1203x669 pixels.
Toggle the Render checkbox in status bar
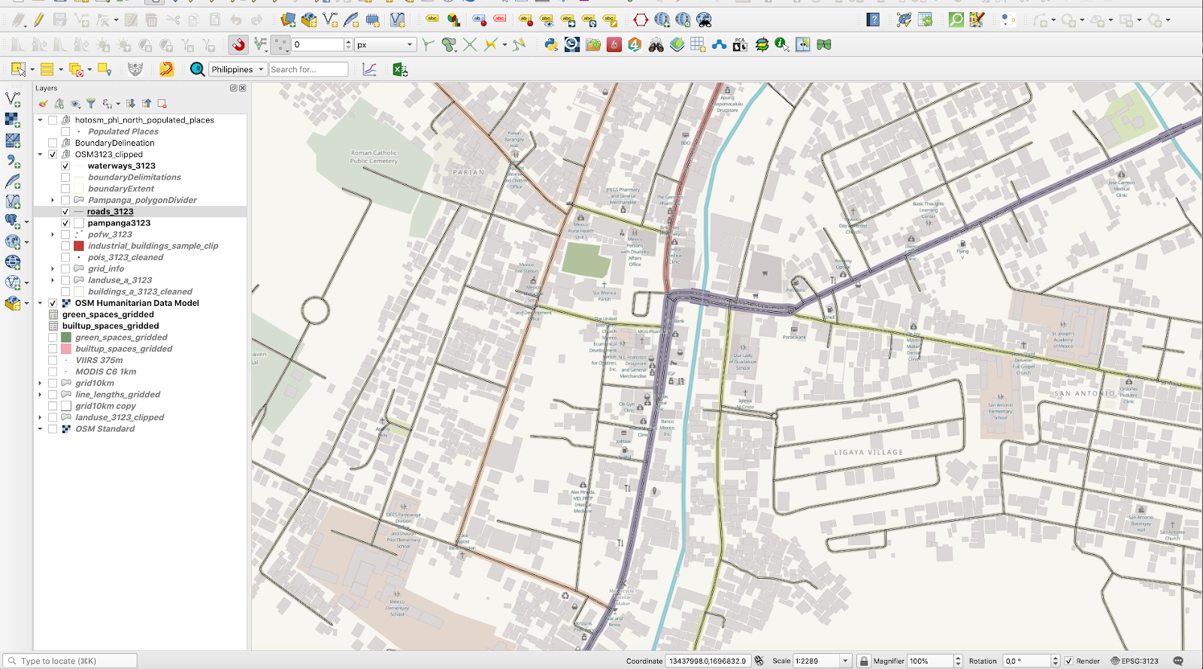[1068, 661]
